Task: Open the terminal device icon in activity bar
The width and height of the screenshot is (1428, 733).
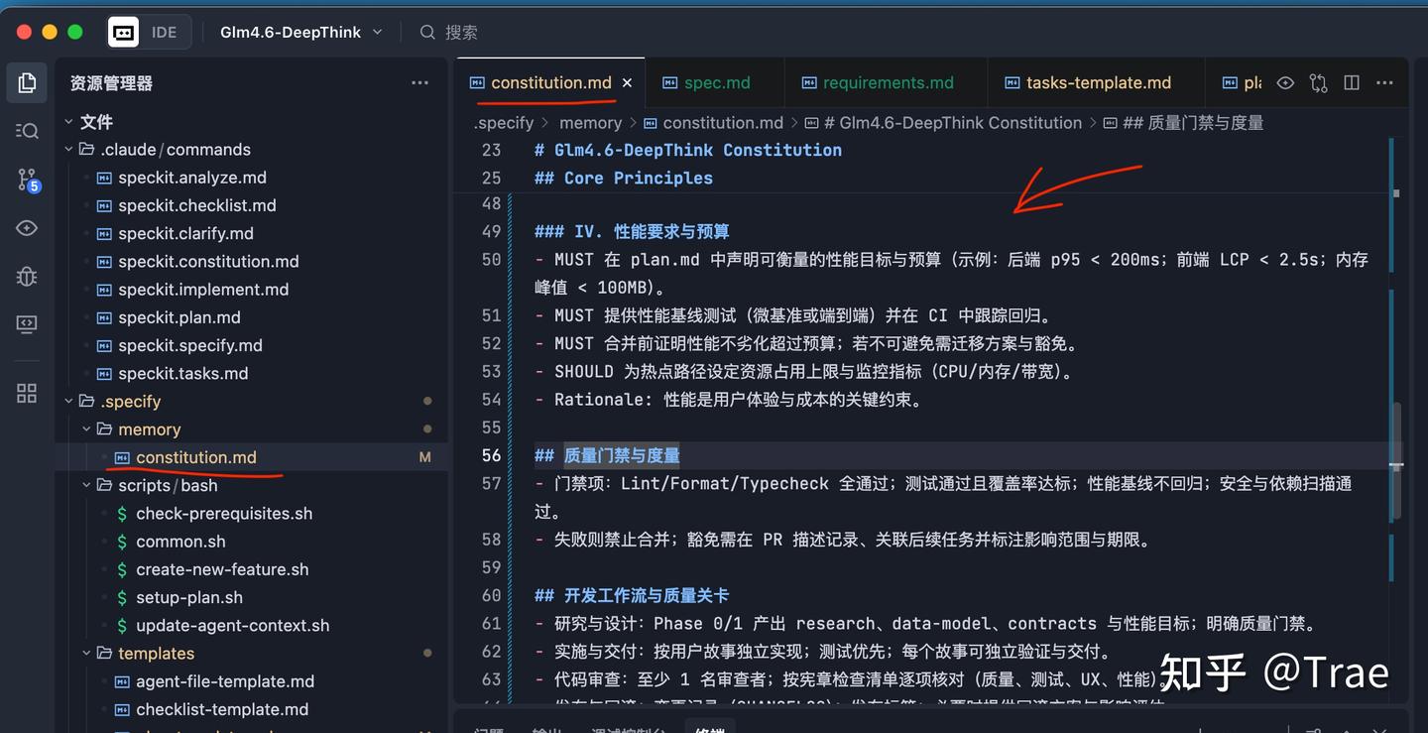Action: pos(27,323)
